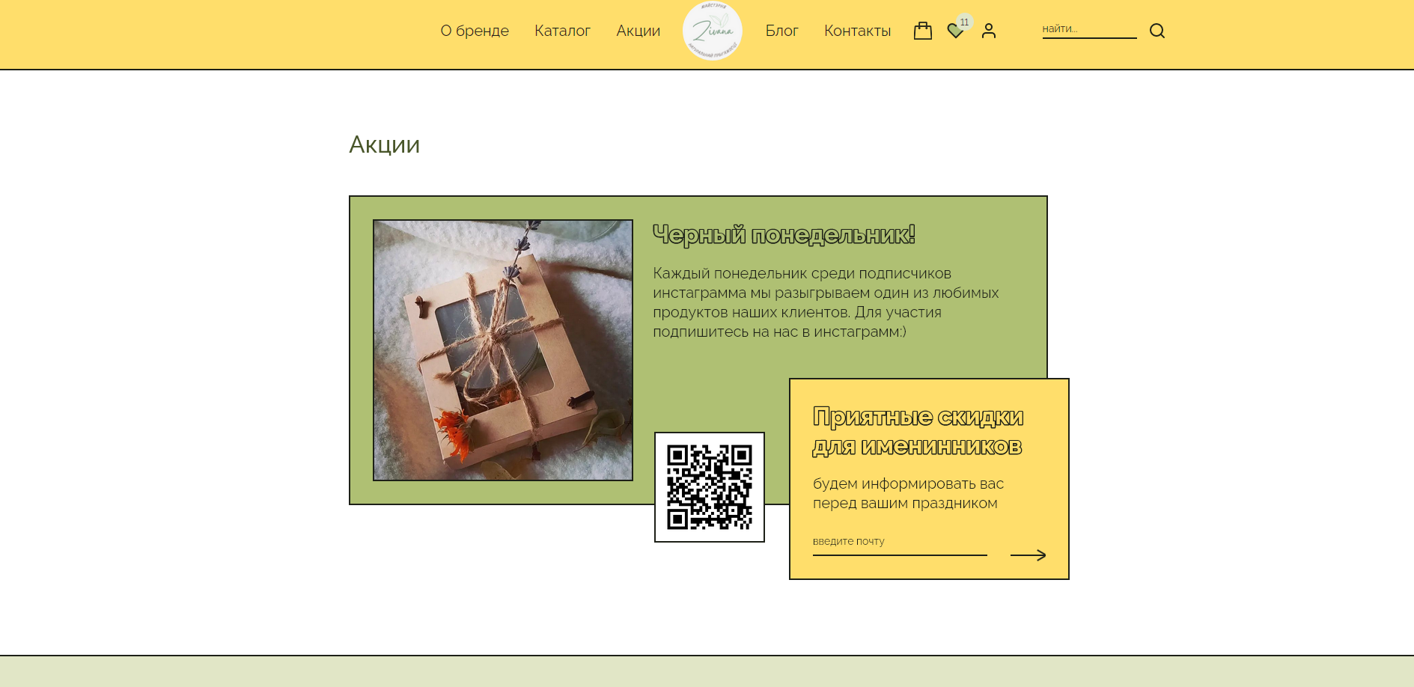Focus the найти search field
The width and height of the screenshot is (1414, 687).
point(1089,29)
